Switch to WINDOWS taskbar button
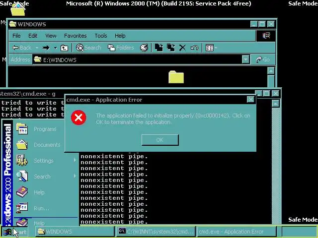This screenshot has width=318, height=238. [x=75, y=232]
